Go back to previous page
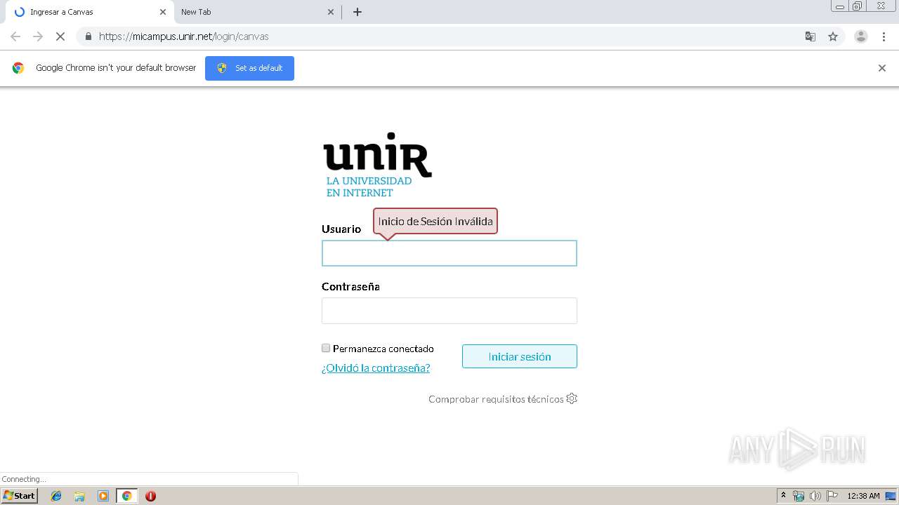This screenshot has height=505, width=899. [15, 36]
